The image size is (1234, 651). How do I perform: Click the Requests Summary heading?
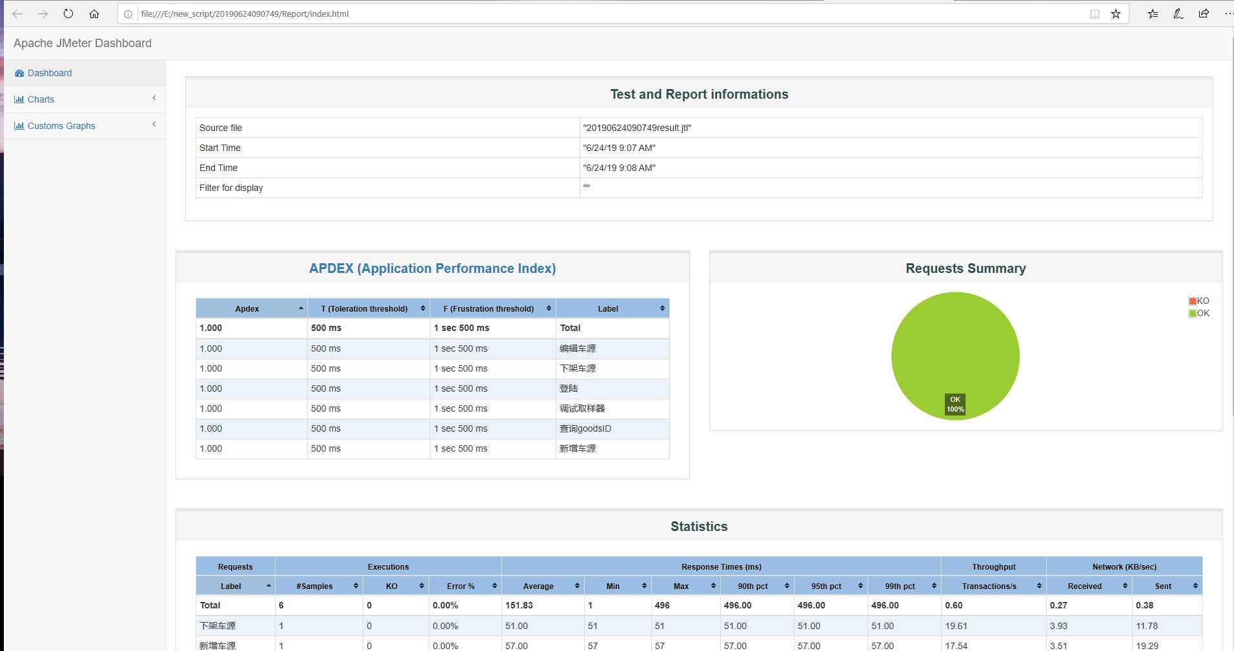pyautogui.click(x=966, y=268)
